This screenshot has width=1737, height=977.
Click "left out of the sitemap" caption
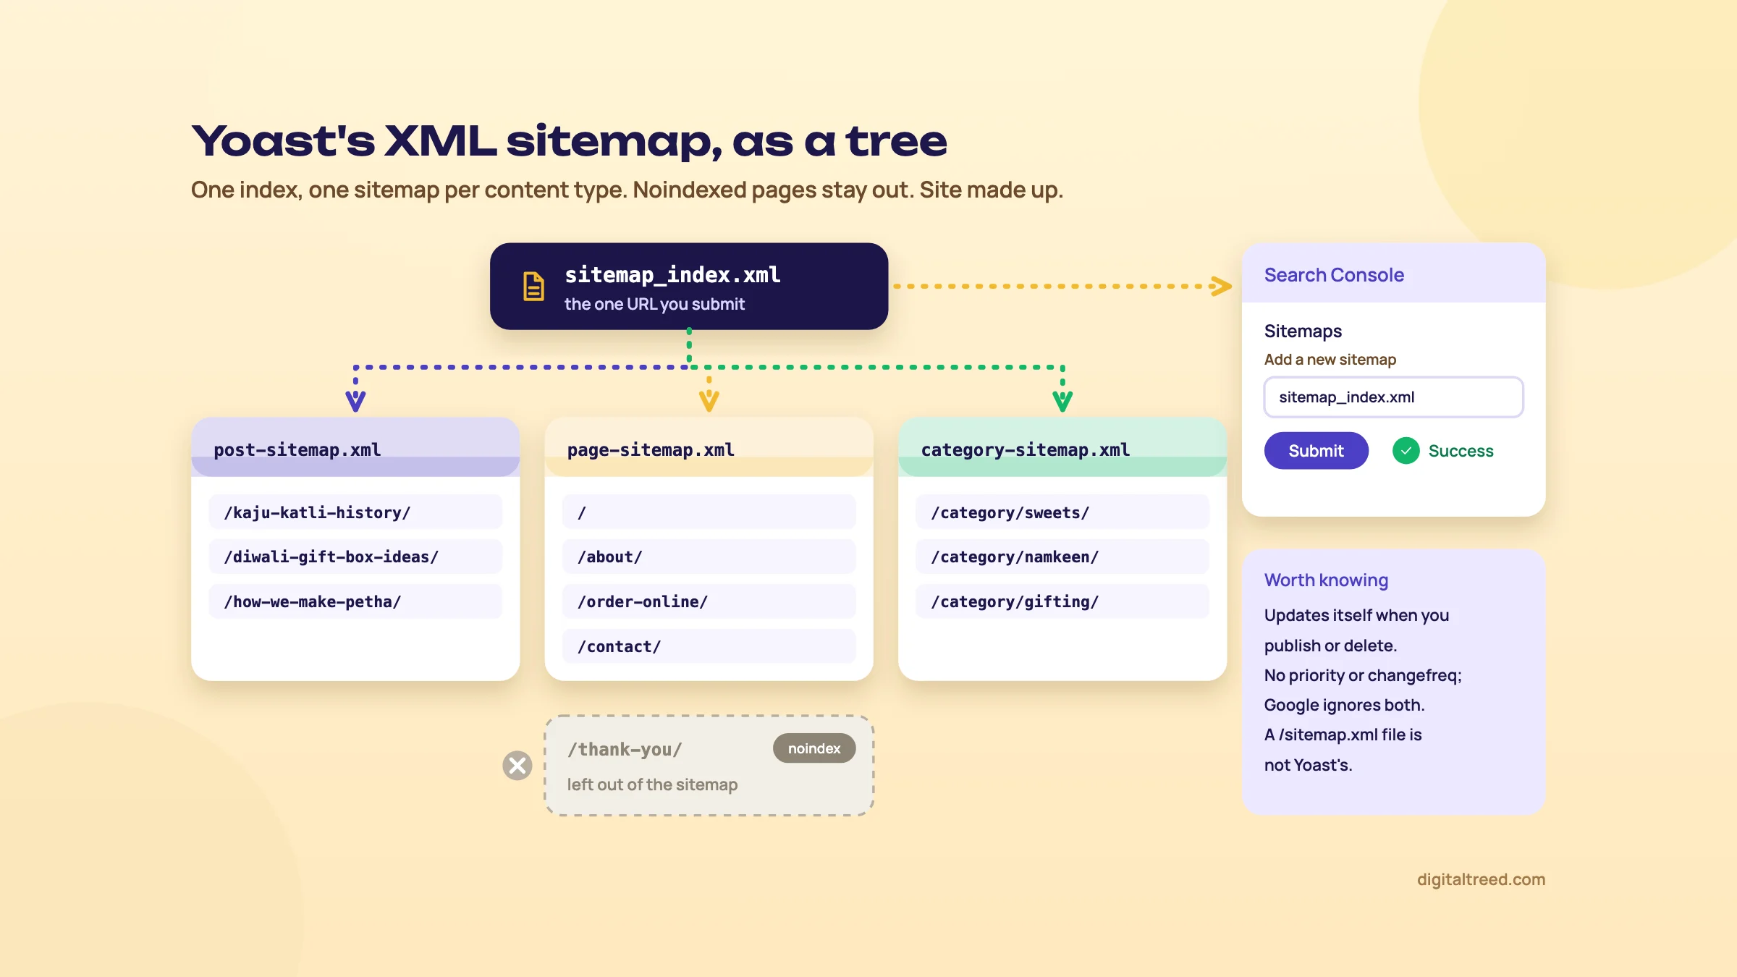tap(652, 784)
